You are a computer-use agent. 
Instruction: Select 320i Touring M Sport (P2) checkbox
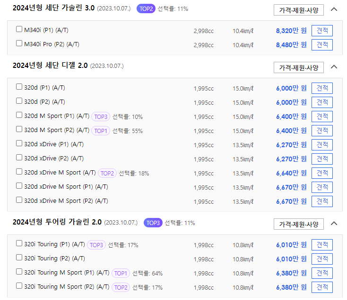tap(19, 286)
